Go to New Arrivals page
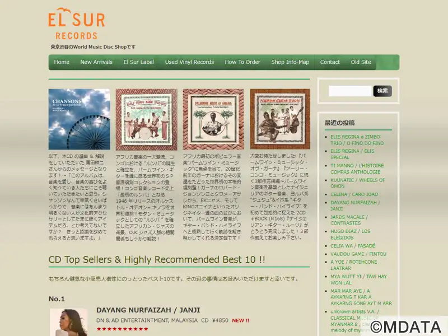The height and width of the screenshot is (336, 448). click(x=96, y=62)
